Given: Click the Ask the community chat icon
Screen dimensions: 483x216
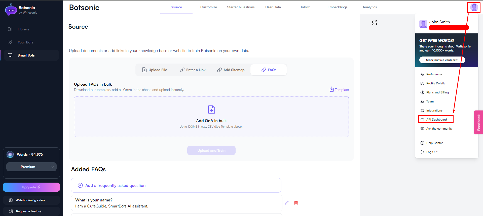Looking at the screenshot, I should pyautogui.click(x=422, y=129).
